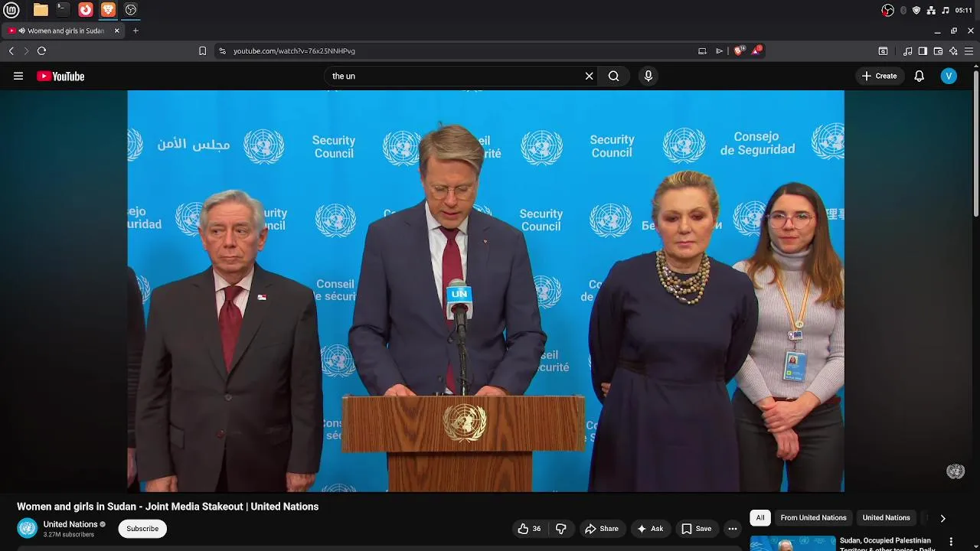Screen dimensions: 980x551
Task: Open the Brave browser panel icon
Action: [x=108, y=10]
